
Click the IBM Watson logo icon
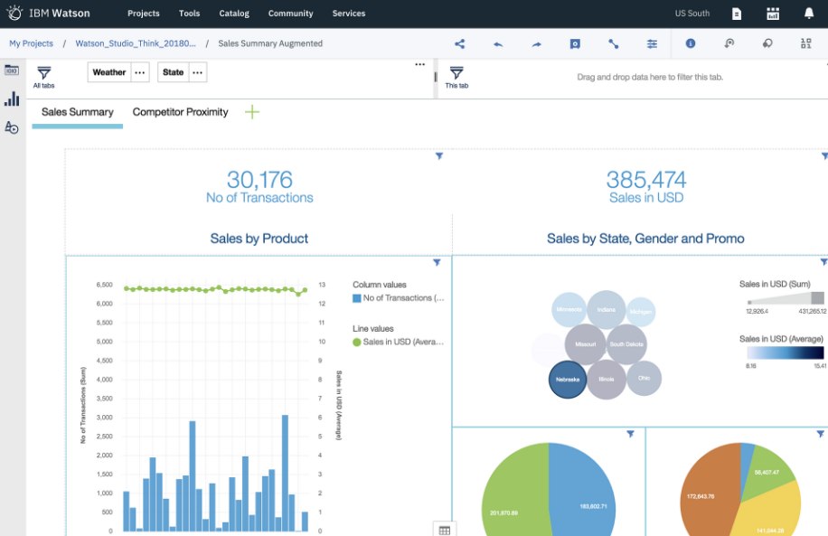14,13
